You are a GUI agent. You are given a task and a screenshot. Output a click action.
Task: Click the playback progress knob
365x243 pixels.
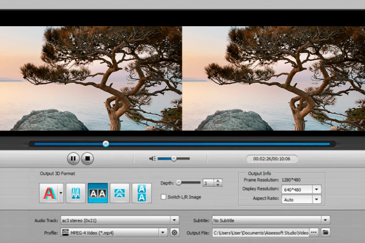click(x=106, y=144)
